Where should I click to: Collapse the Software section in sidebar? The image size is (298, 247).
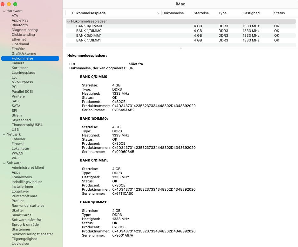(3, 163)
